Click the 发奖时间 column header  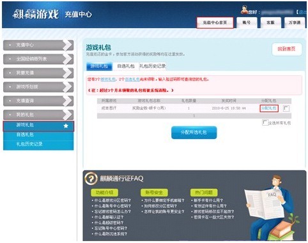point(229,101)
